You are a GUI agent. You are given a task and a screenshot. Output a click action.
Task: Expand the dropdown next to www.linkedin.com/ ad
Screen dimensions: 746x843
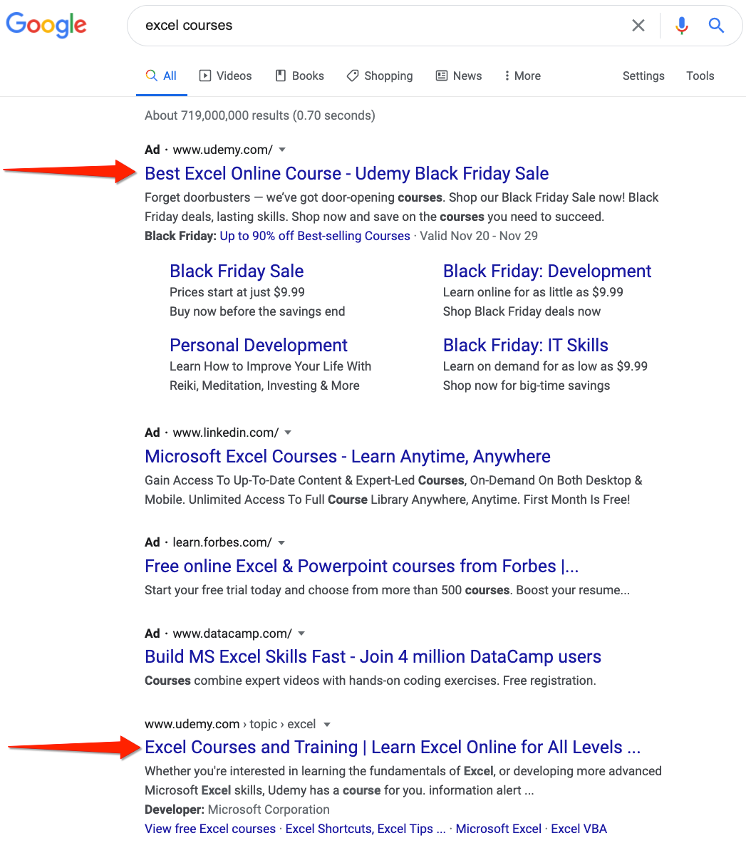coord(288,433)
